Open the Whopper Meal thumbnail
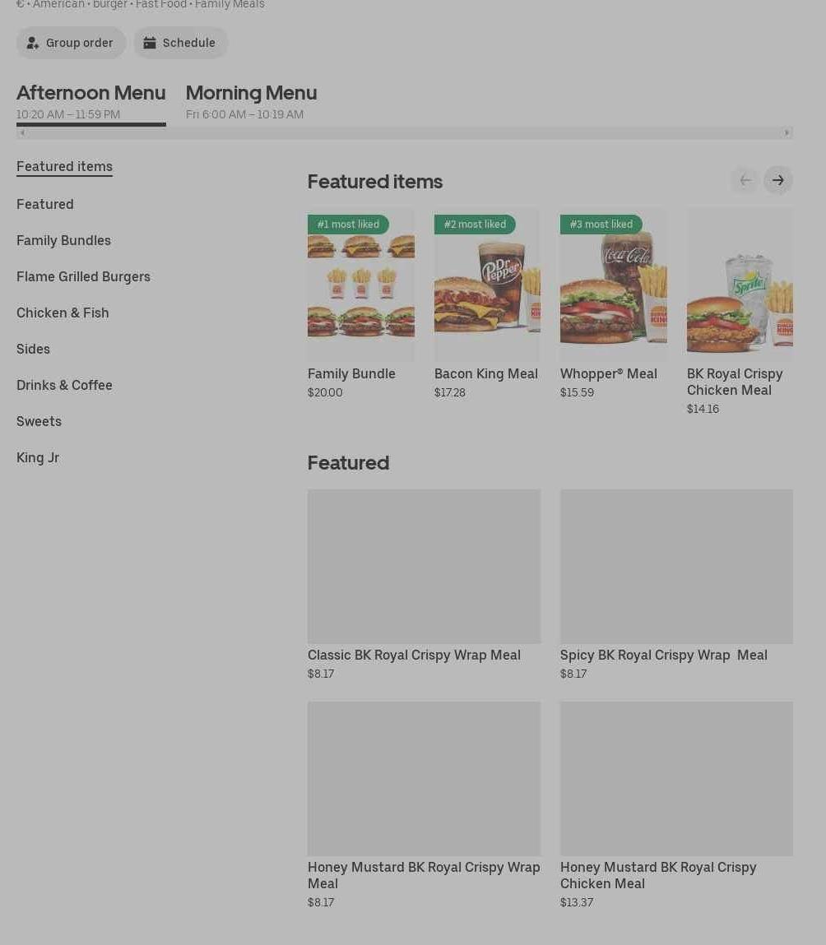 613,285
